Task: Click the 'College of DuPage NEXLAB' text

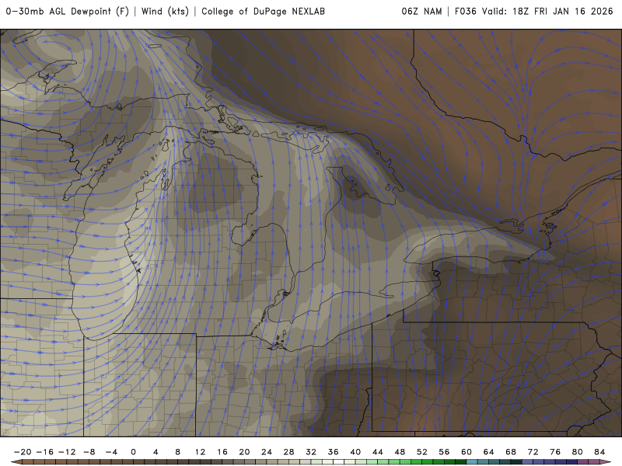Action: (263, 12)
